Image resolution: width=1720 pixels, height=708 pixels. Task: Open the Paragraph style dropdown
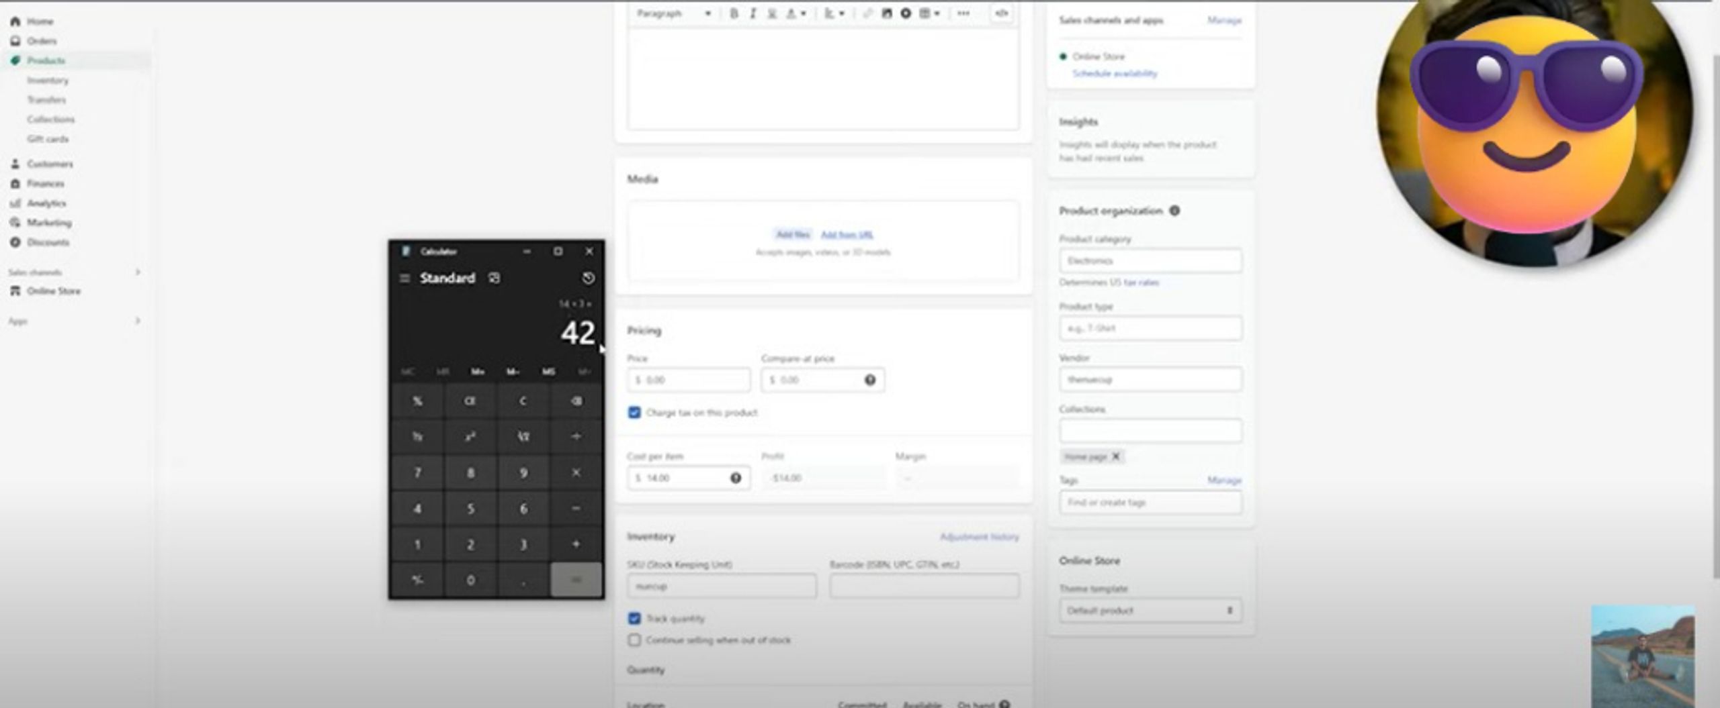coord(673,13)
